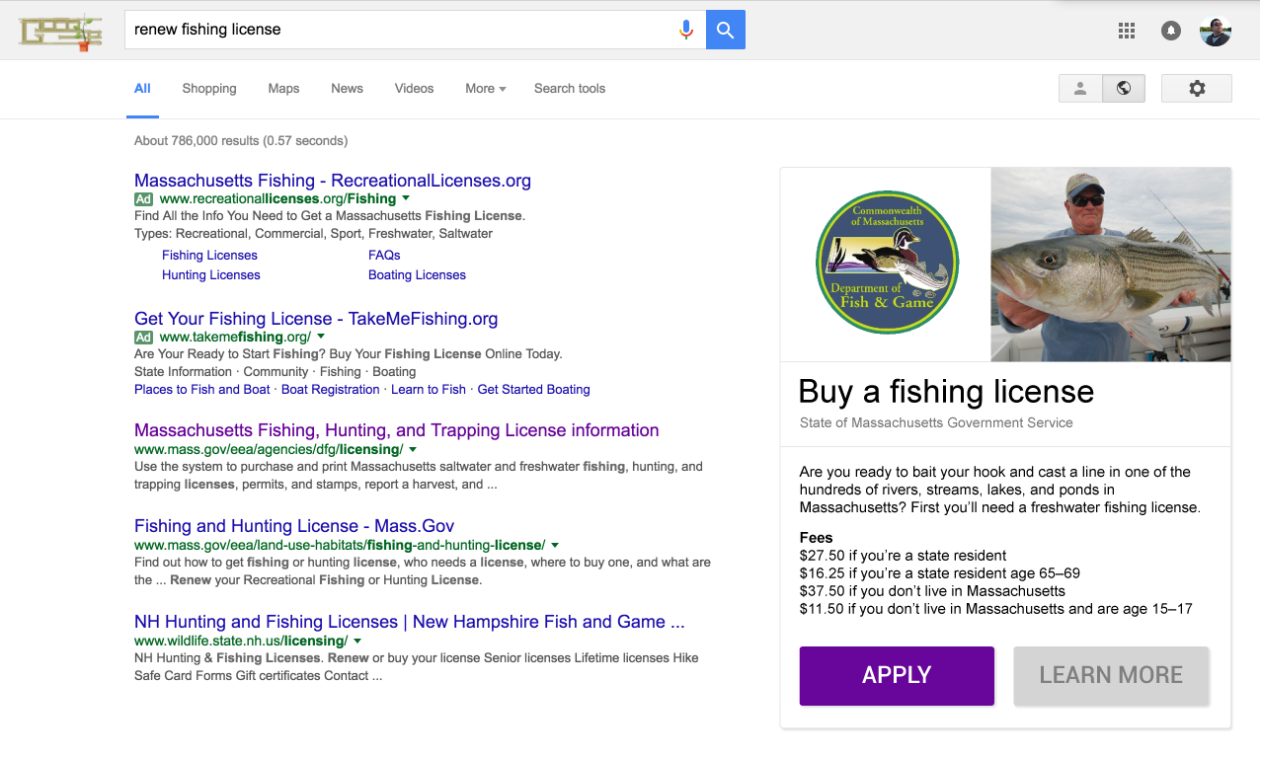
Task: Click the Department of Fish & Game seal
Action: 887,264
